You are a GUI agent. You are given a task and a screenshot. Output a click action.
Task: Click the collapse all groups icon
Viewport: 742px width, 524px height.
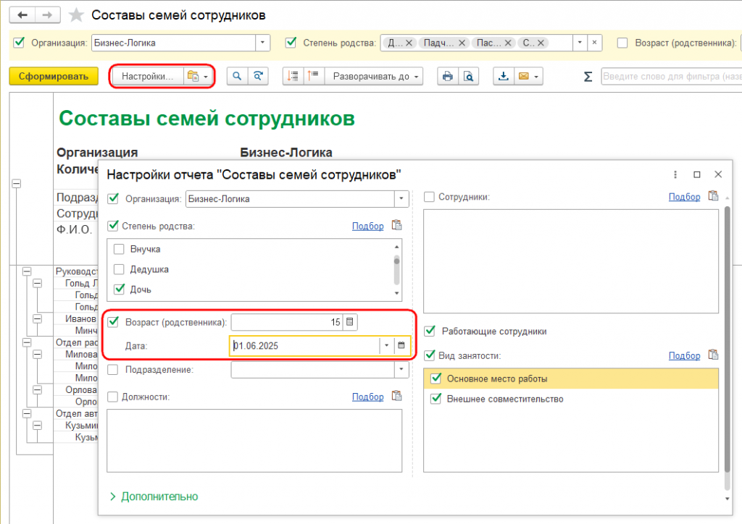click(293, 76)
